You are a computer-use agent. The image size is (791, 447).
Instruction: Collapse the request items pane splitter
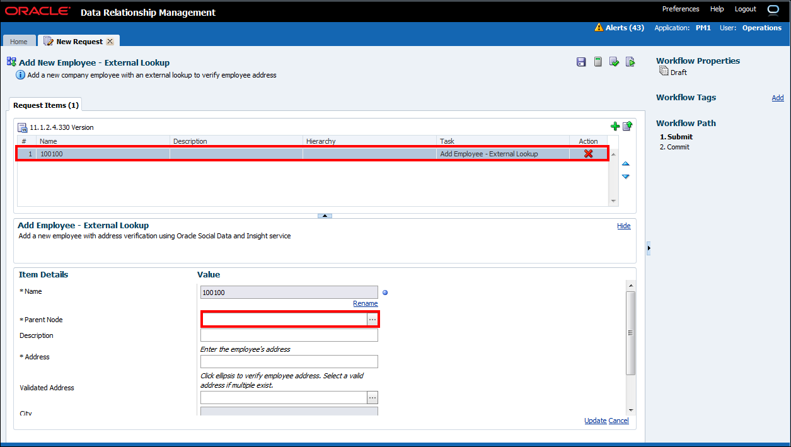tap(325, 216)
